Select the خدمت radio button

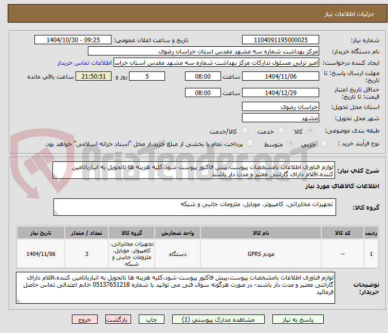pyautogui.click(x=281, y=131)
